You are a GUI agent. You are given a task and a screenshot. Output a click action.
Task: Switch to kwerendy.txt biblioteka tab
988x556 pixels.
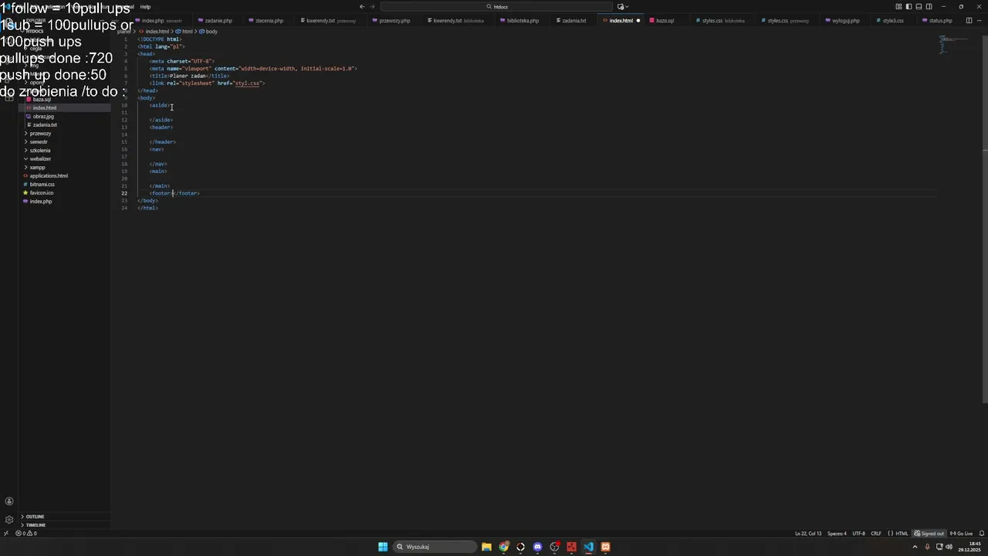coord(458,21)
